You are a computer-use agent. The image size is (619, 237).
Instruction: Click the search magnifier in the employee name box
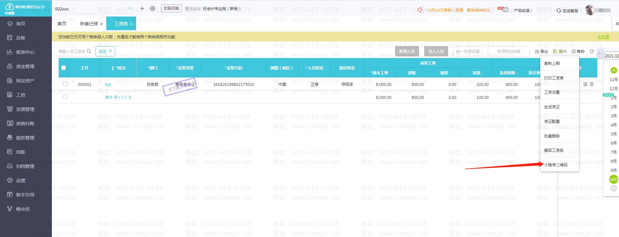tap(89, 51)
